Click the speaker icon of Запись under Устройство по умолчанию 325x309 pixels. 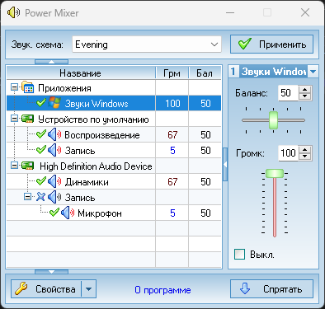(54, 150)
